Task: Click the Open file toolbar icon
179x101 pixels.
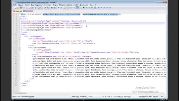Action: (18, 8)
